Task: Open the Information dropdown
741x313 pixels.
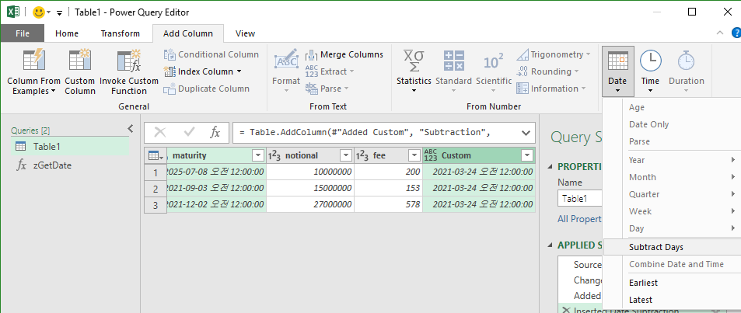Action: (x=551, y=89)
